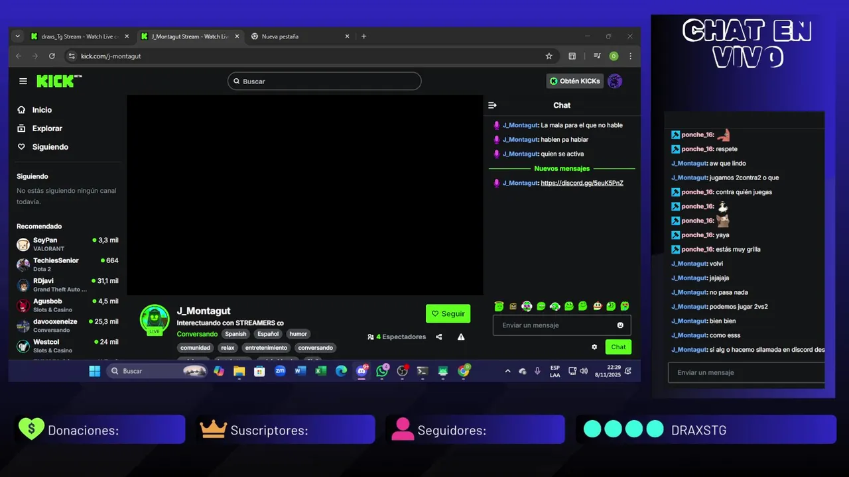Viewport: 849px width, 477px height.
Task: Click message field in Chat en Vivo overlay
Action: pos(746,372)
